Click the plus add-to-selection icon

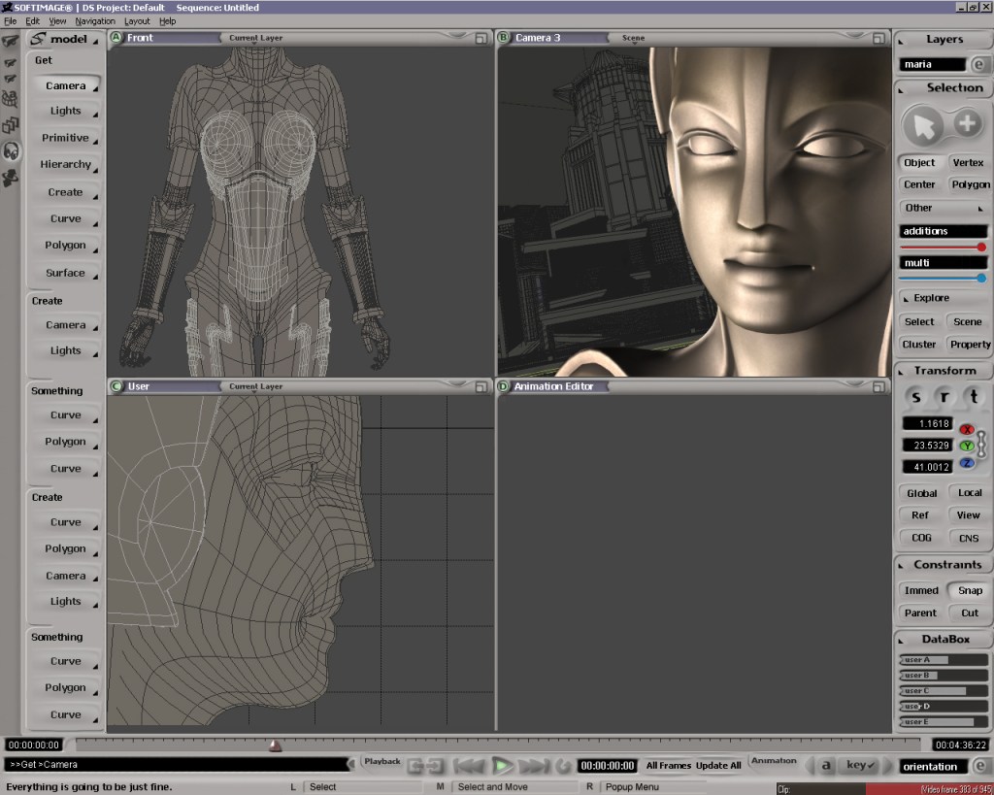coord(967,123)
